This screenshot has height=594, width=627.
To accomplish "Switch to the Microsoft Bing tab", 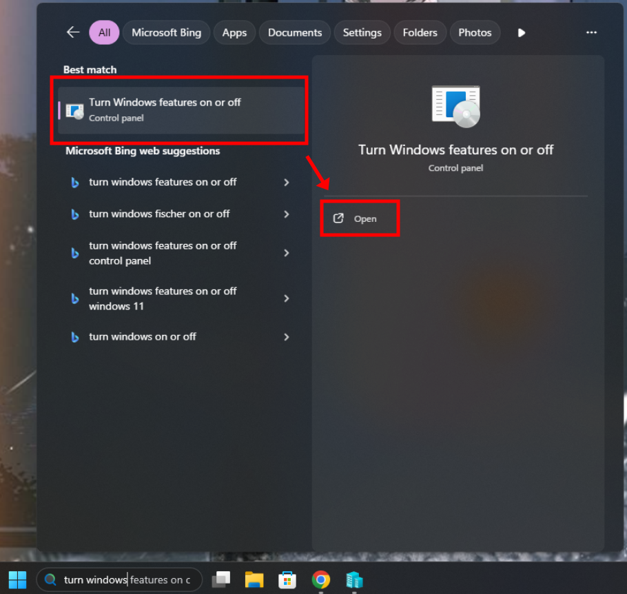I will coord(166,32).
